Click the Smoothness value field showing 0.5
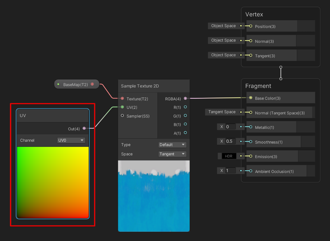The width and height of the screenshot is (330, 241). tap(230, 141)
